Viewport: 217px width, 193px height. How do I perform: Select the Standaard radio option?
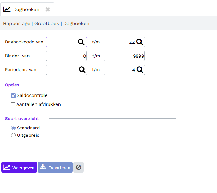13,128
